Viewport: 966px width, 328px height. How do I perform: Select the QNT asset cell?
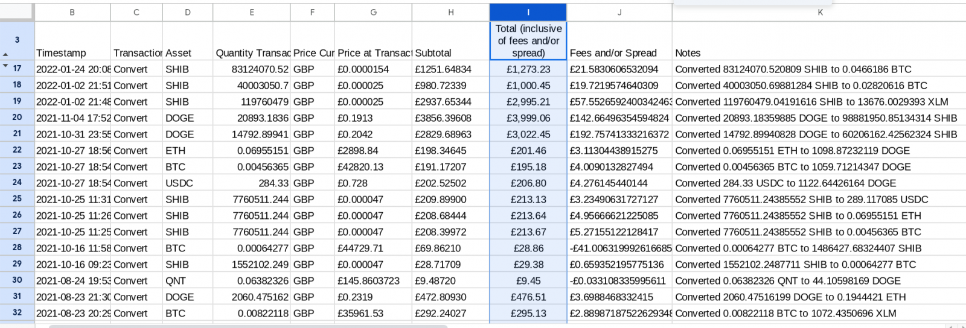click(x=187, y=281)
